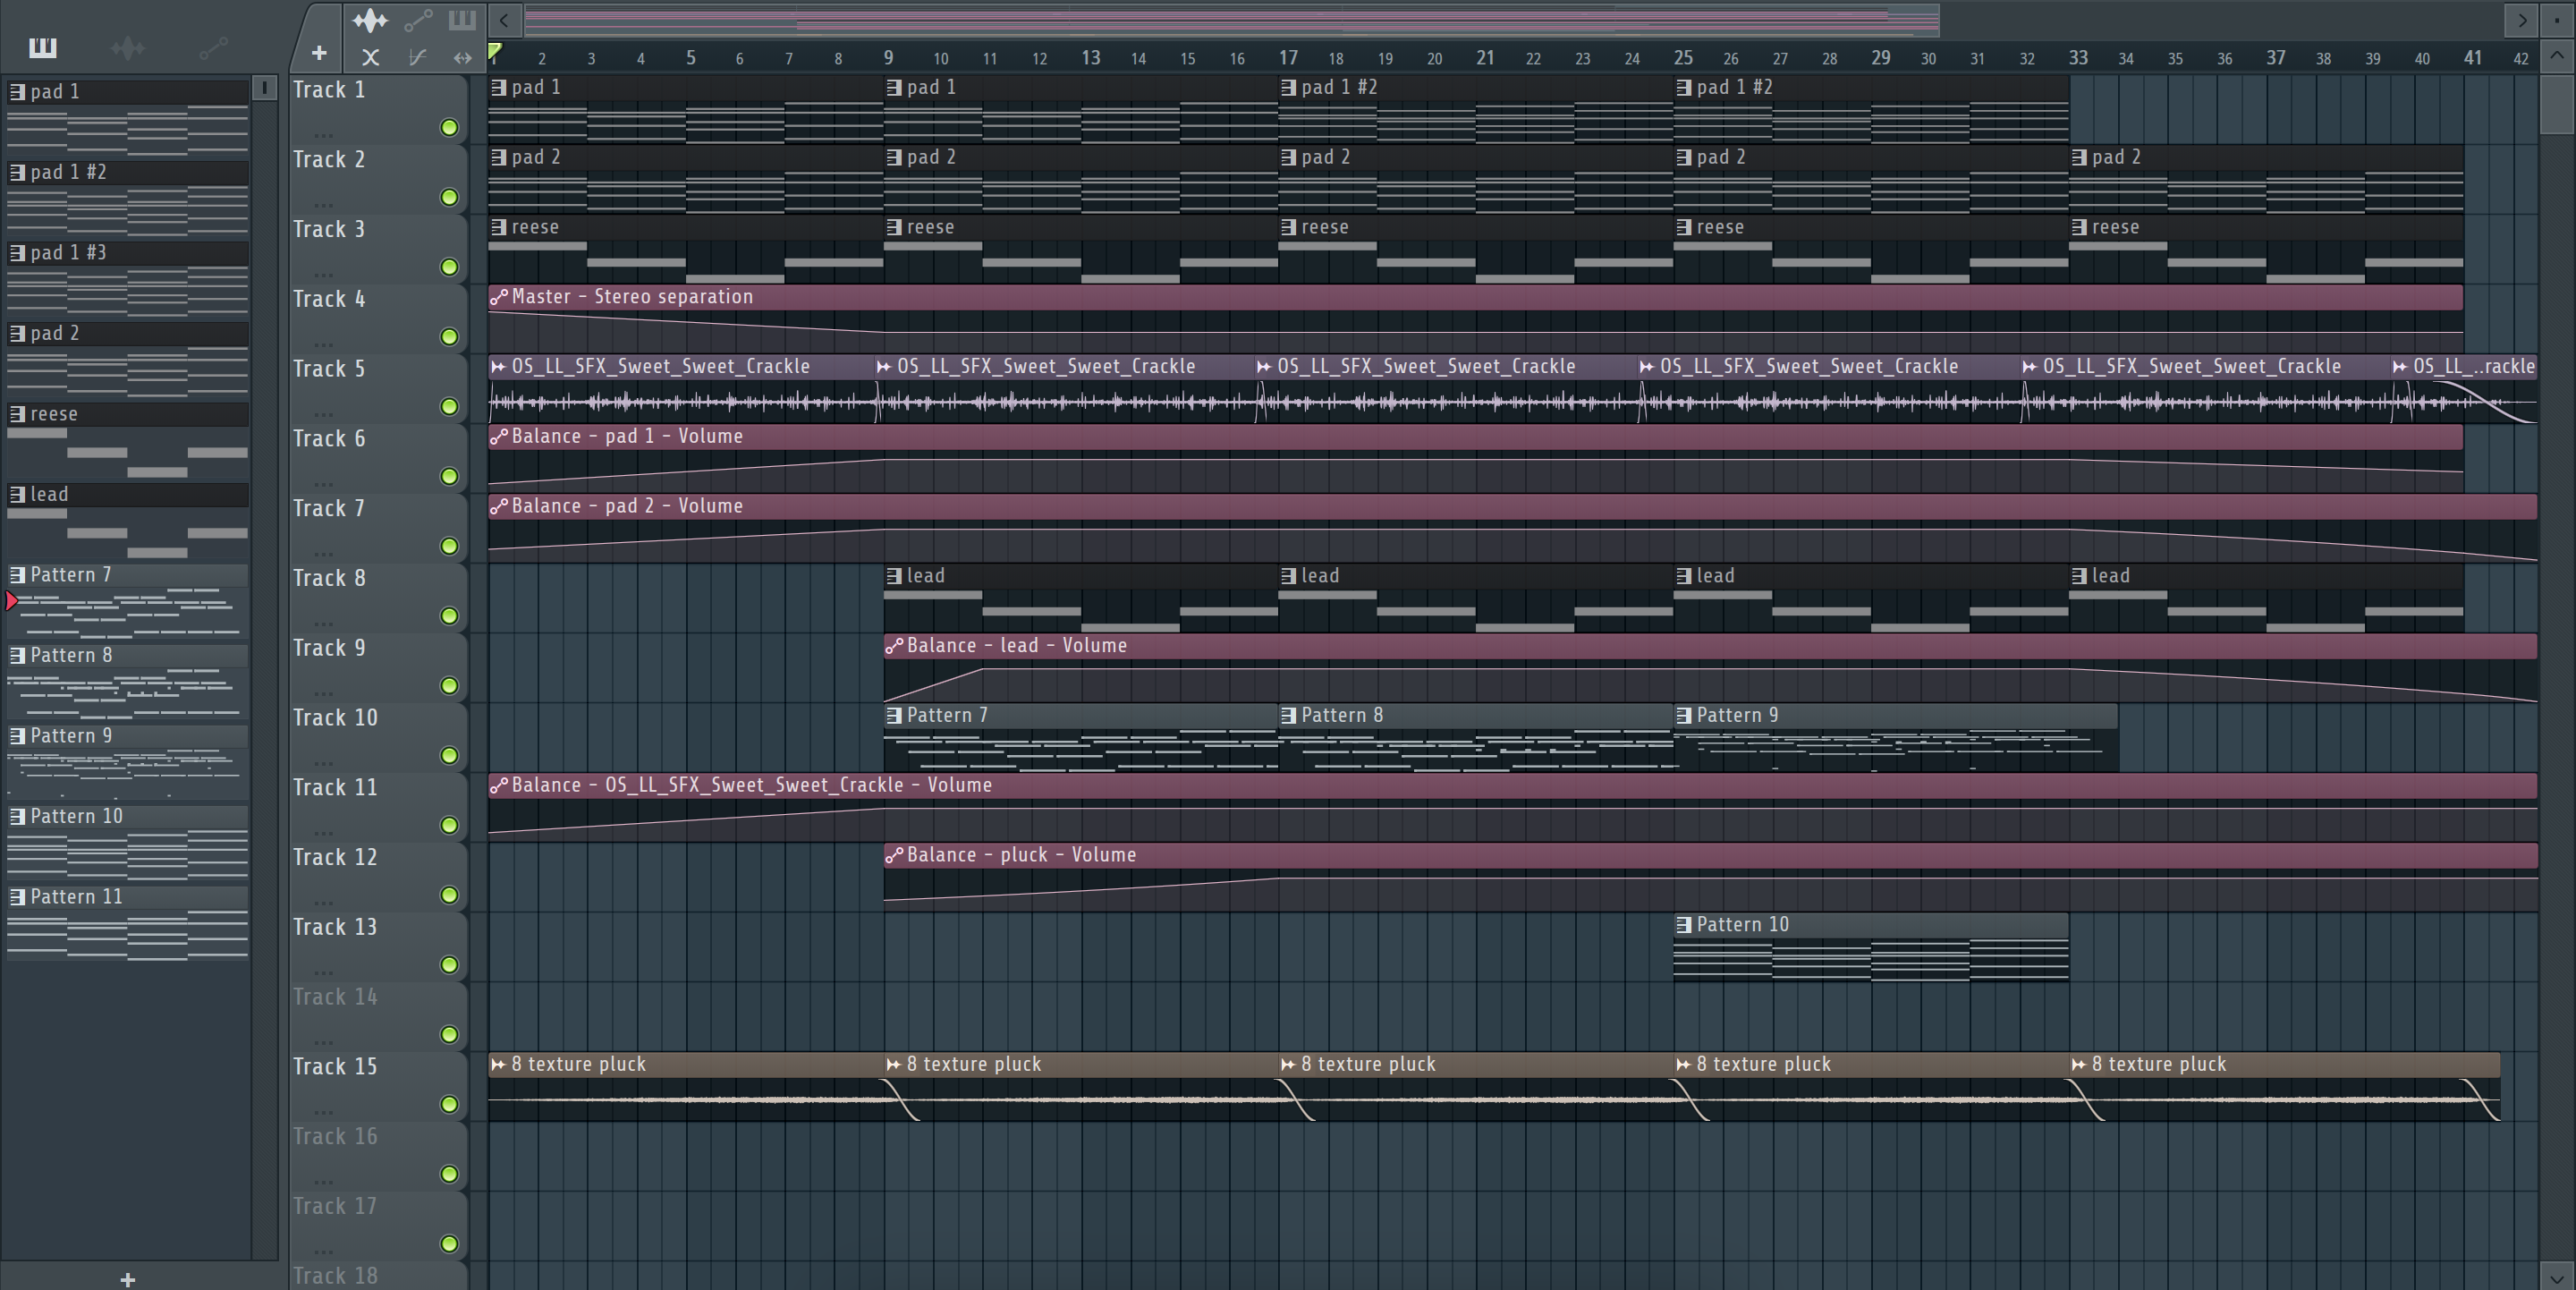Click the pattern icon of 'Pattern 8' in picker
The width and height of the screenshot is (2576, 1290).
point(17,655)
